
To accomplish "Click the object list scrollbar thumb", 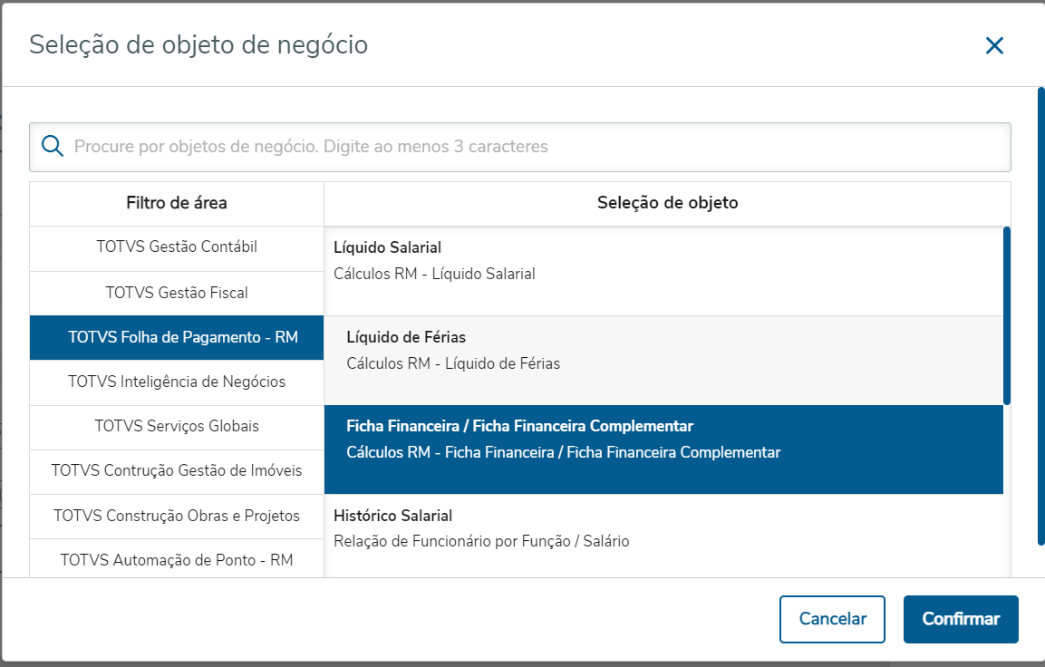I will click(x=1007, y=315).
